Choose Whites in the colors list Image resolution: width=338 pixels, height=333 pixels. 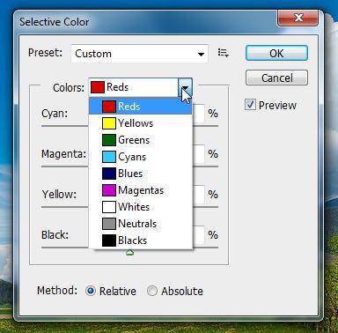(141, 207)
